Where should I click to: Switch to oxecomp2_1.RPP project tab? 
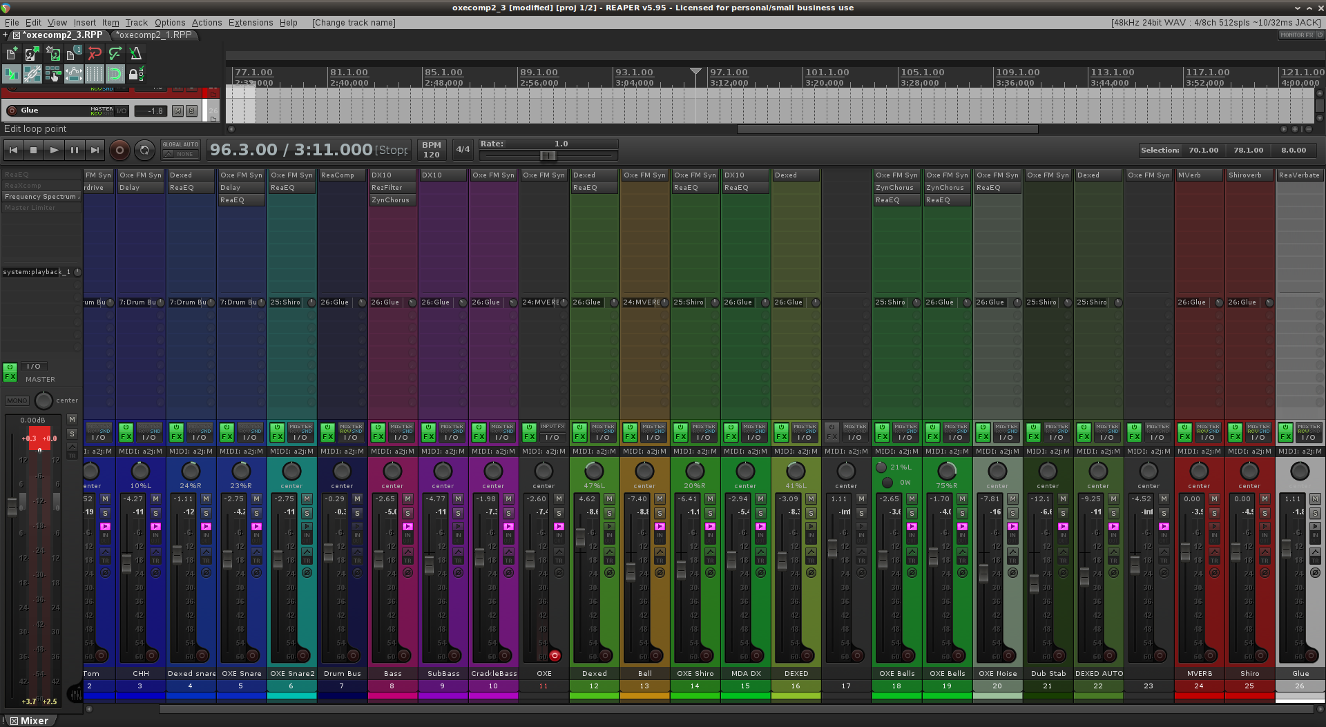[153, 35]
